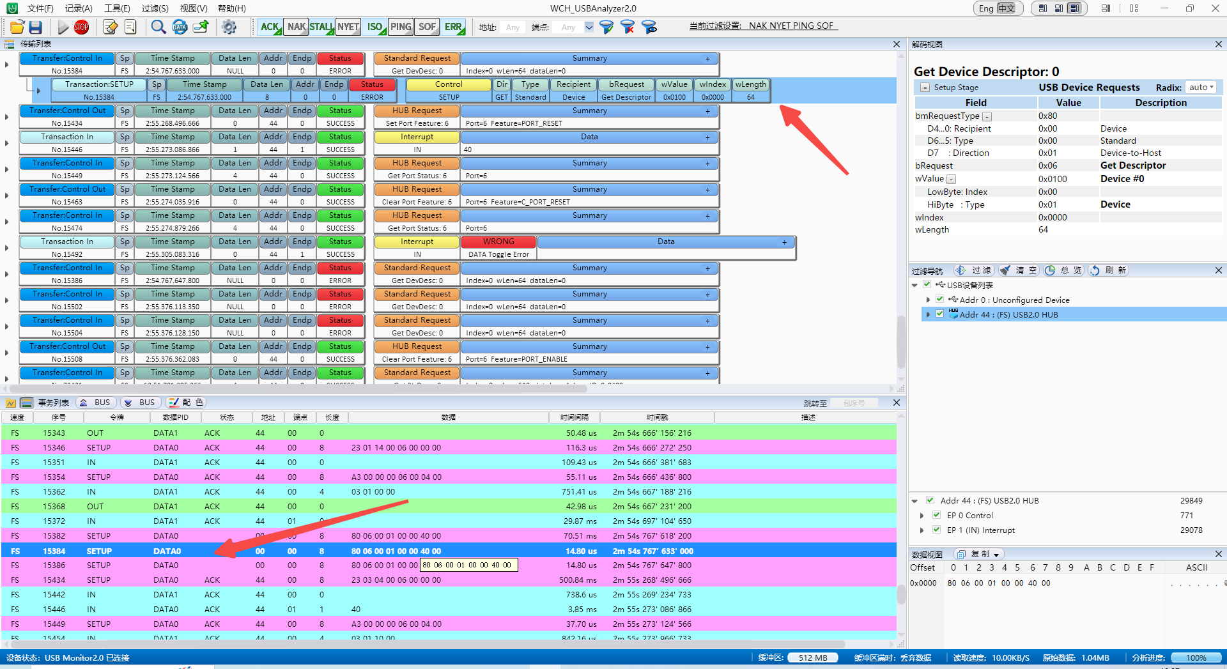This screenshot has height=669, width=1227.
Task: Collapse the USB设备列表 tree node
Action: pyautogui.click(x=915, y=285)
